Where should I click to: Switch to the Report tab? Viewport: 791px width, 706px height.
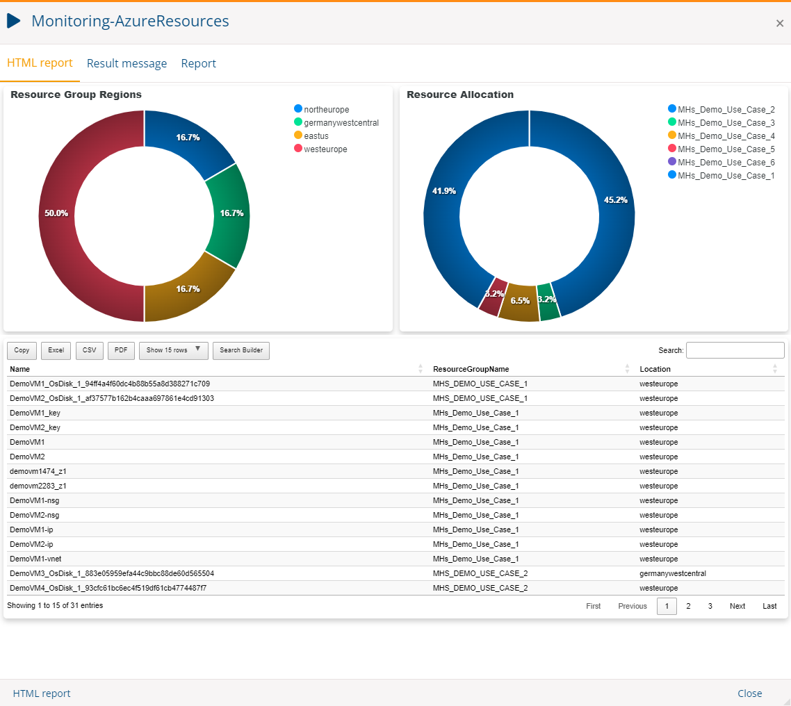point(198,63)
